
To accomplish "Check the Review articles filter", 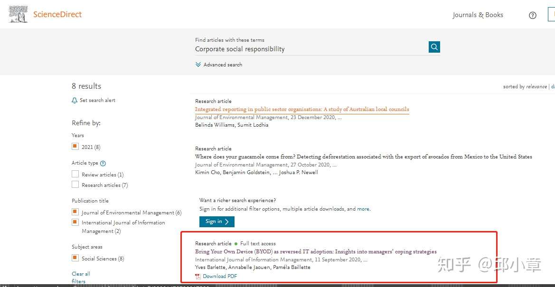I will click(x=75, y=174).
